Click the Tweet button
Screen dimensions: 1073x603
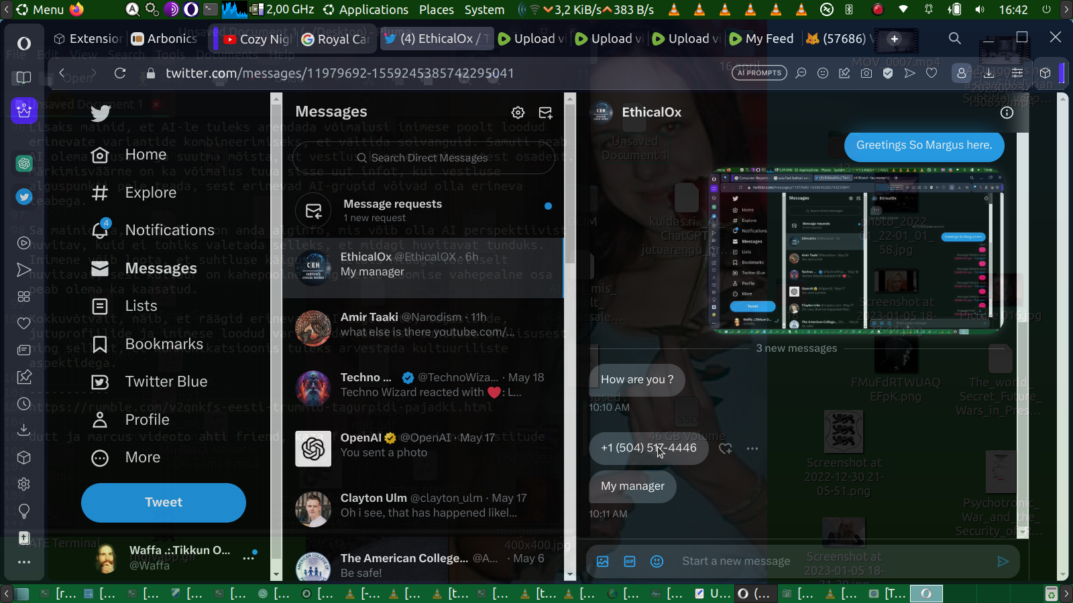click(x=164, y=503)
